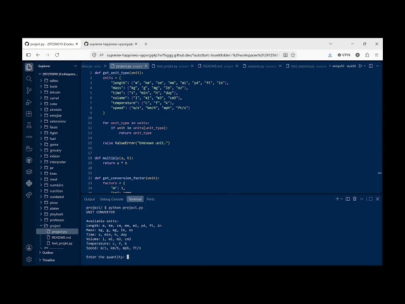Click the Explorer more actions ellipsis
The width and height of the screenshot is (405, 304).
75,66
